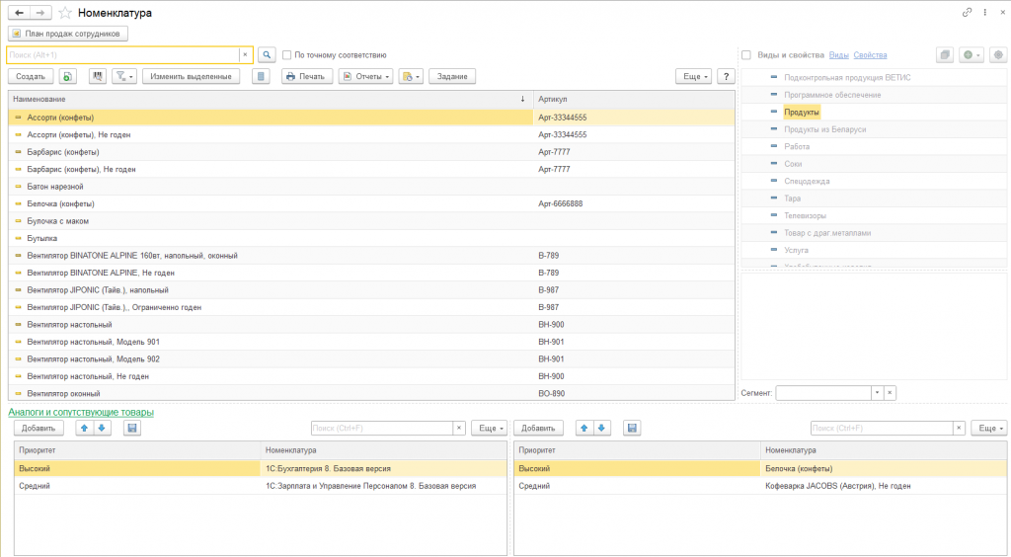Go forward with the right arrow button
1011x557 pixels.
click(x=40, y=12)
